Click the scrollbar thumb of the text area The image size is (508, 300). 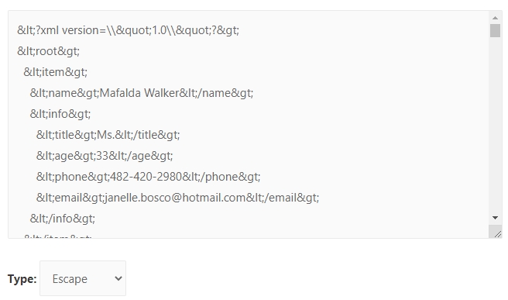(x=495, y=31)
